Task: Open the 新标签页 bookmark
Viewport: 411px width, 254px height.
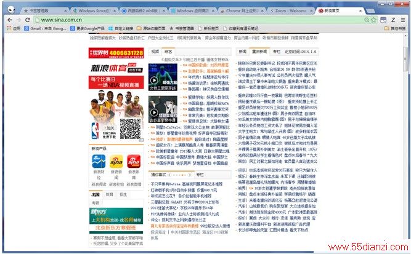Action: point(208,28)
